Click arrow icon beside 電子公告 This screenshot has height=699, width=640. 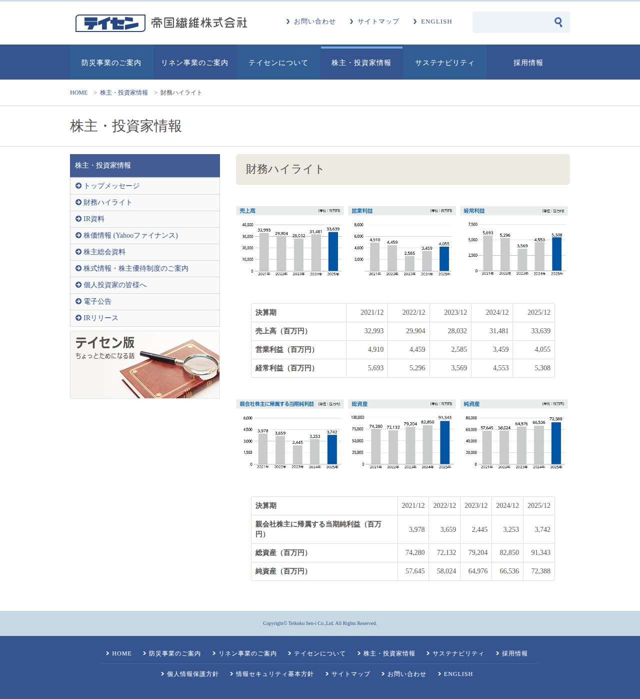78,301
